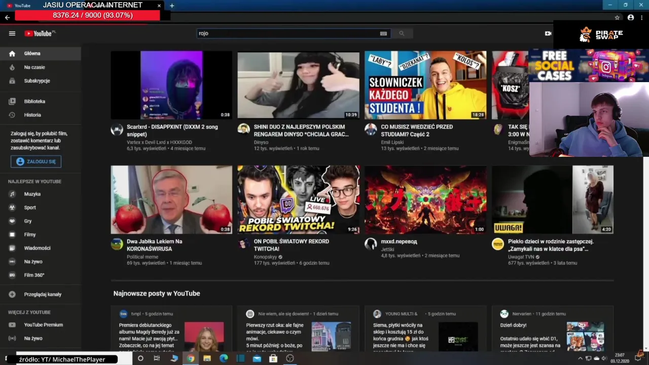Click the Scarlxrd video channel avatar

117,130
